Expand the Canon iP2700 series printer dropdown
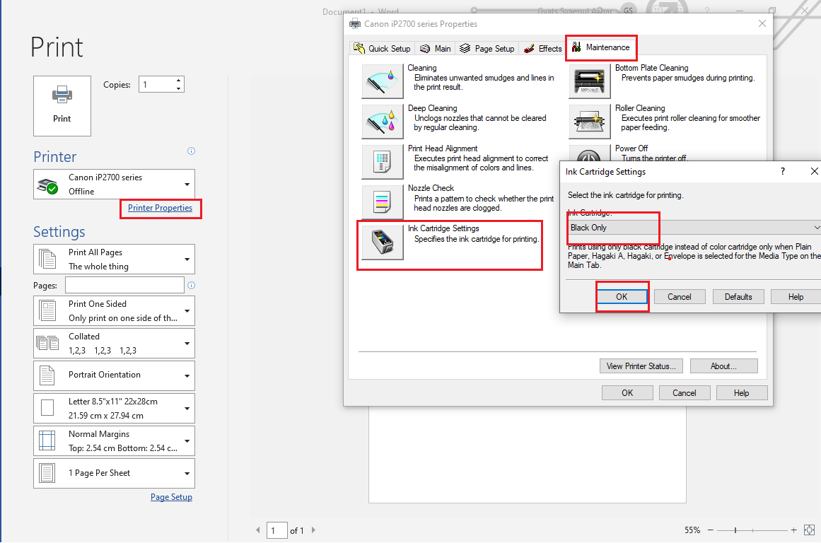This screenshot has width=821, height=543. [x=114, y=185]
